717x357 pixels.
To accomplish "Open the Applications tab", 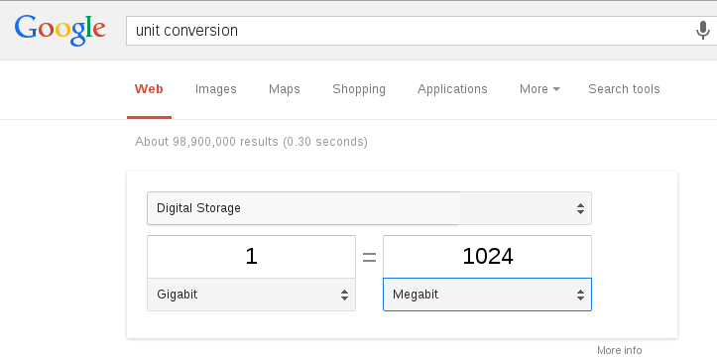I will click(x=452, y=89).
